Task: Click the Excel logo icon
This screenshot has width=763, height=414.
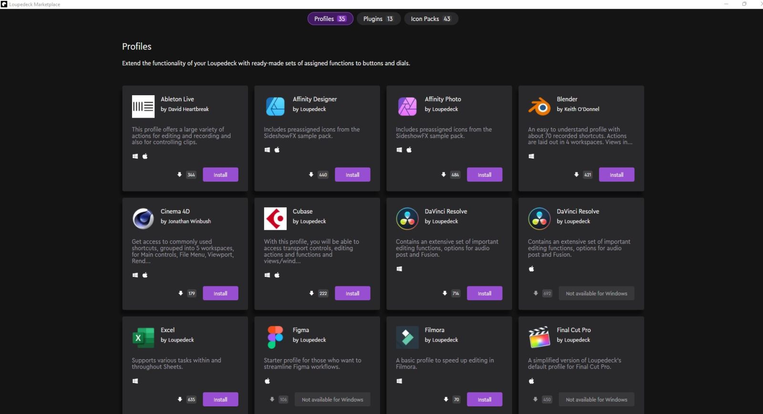Action: [x=143, y=337]
